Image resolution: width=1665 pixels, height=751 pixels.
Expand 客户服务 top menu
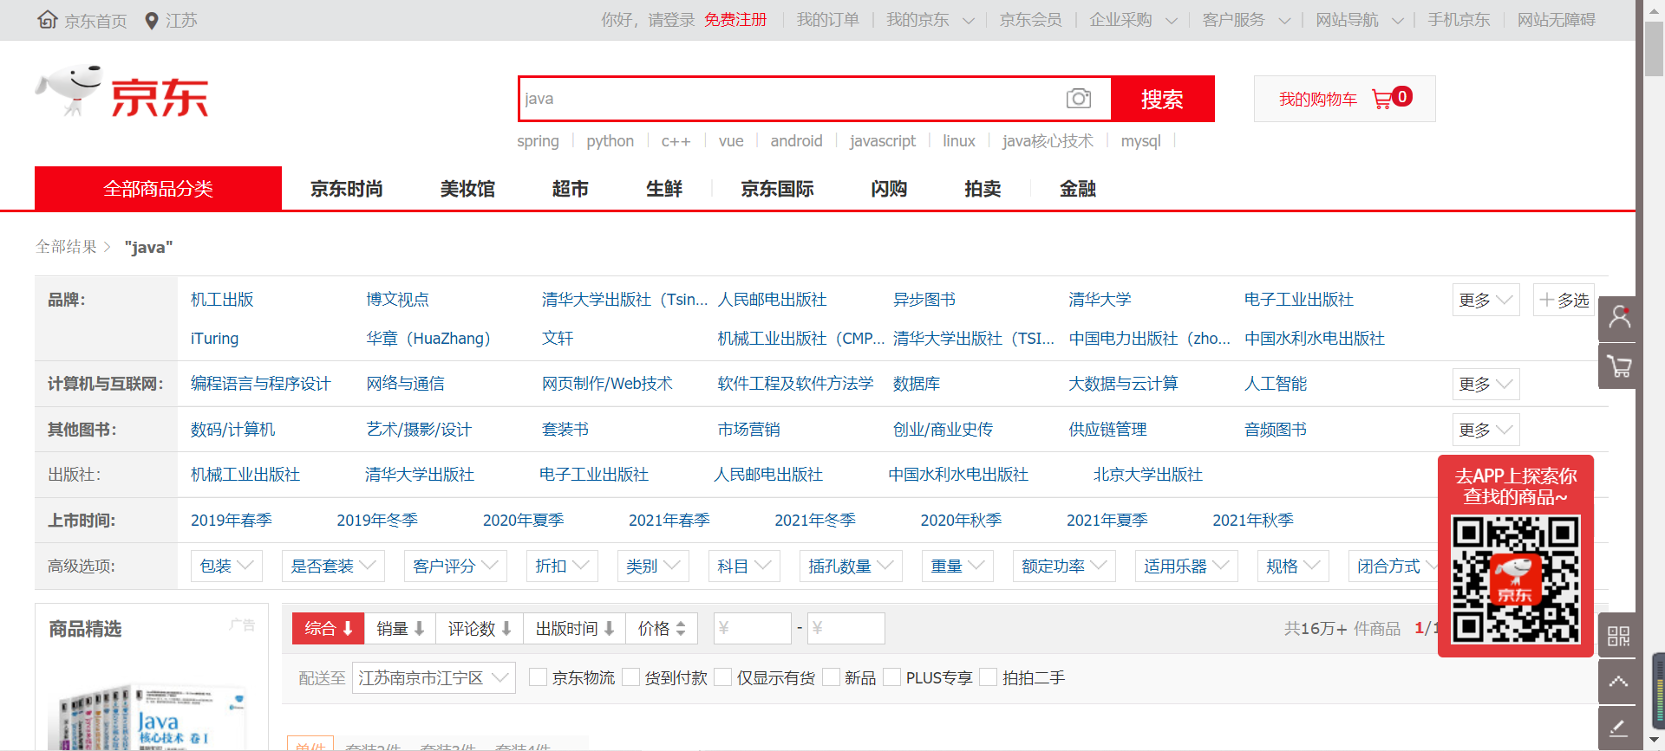click(1246, 20)
